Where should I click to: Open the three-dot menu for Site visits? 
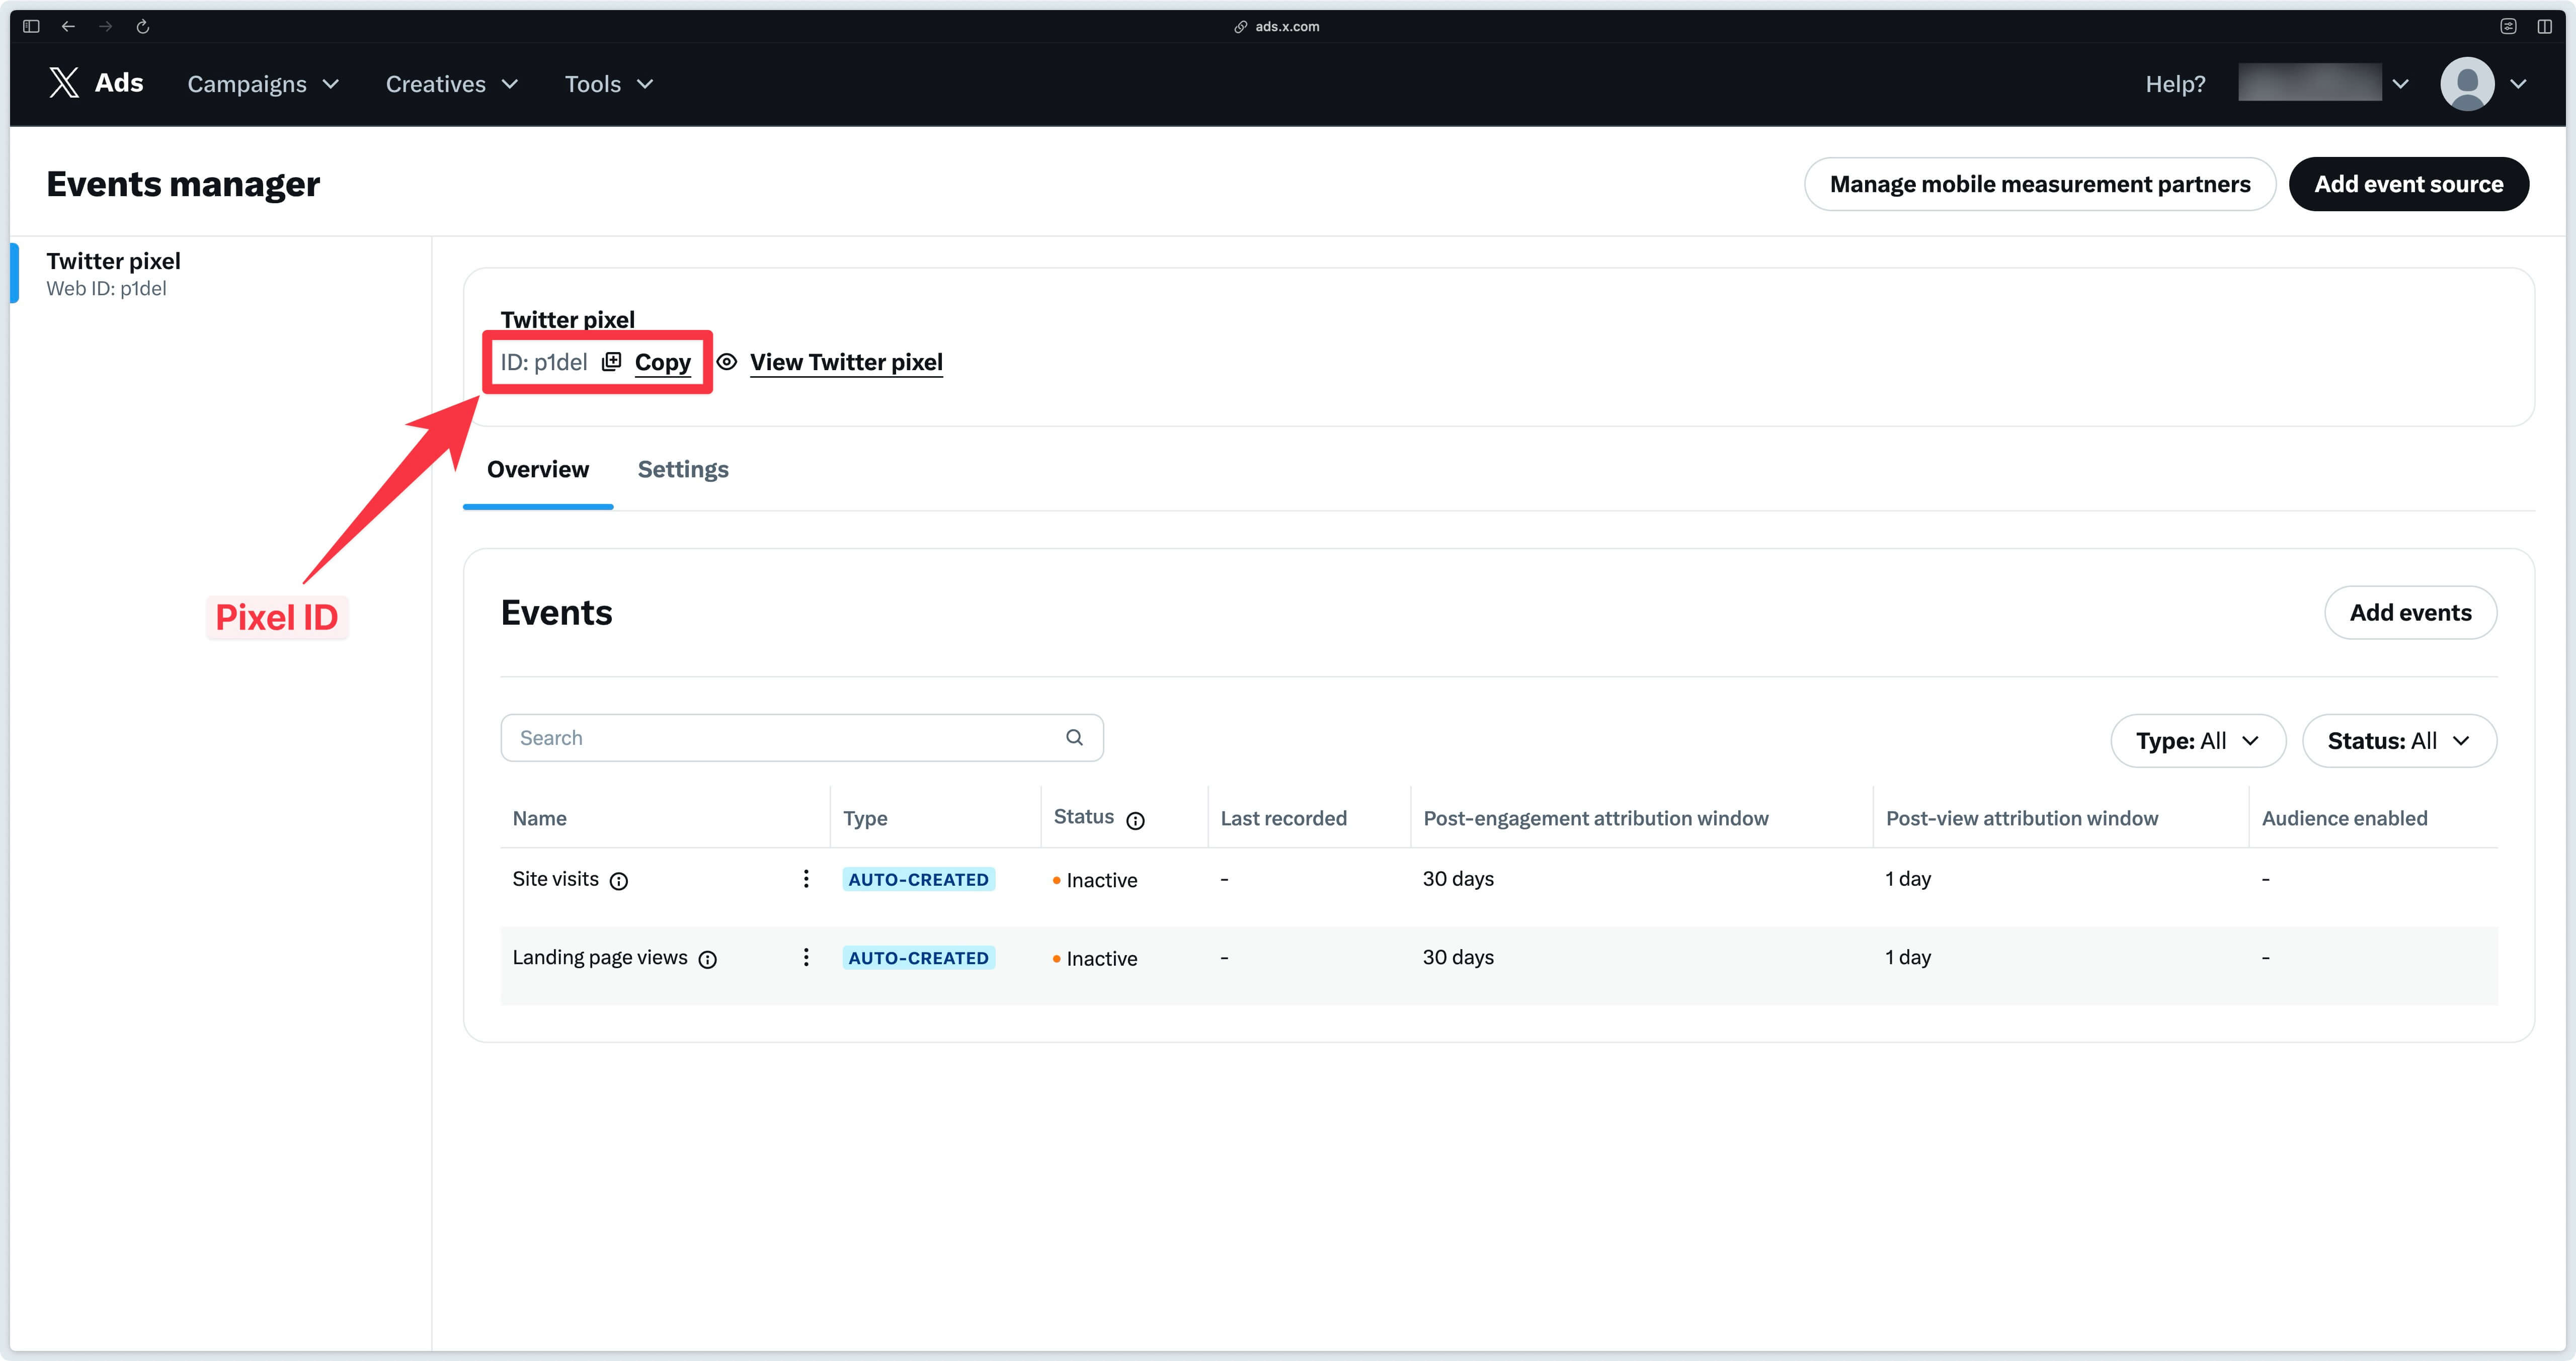pyautogui.click(x=806, y=879)
